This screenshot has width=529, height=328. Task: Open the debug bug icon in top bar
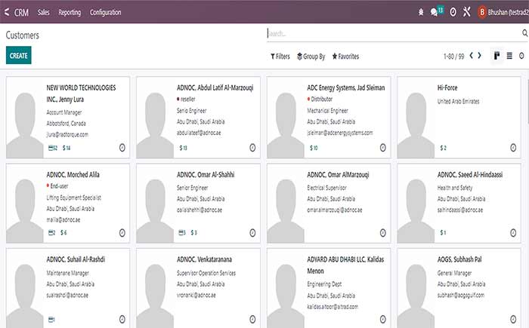click(421, 13)
